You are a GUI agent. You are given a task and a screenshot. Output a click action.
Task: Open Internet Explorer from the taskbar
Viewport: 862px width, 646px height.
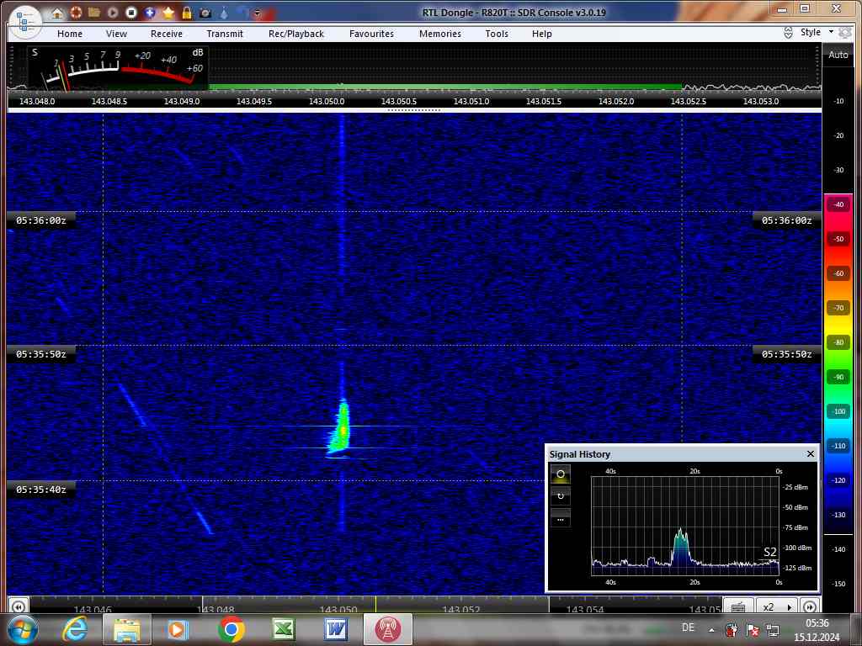pyautogui.click(x=75, y=629)
